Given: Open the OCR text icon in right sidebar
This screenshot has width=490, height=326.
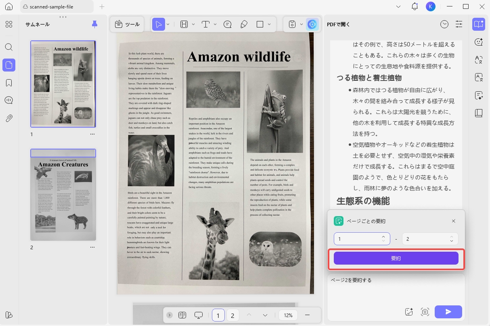Looking at the screenshot, I should (x=479, y=78).
